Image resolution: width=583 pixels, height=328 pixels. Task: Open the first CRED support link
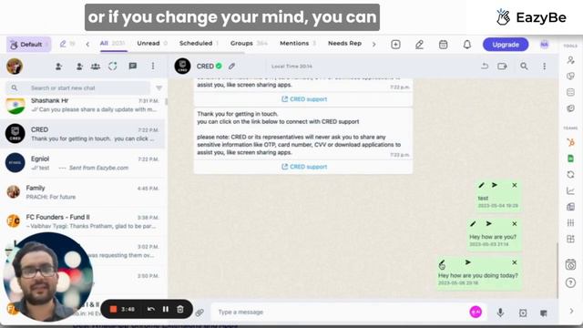click(304, 99)
